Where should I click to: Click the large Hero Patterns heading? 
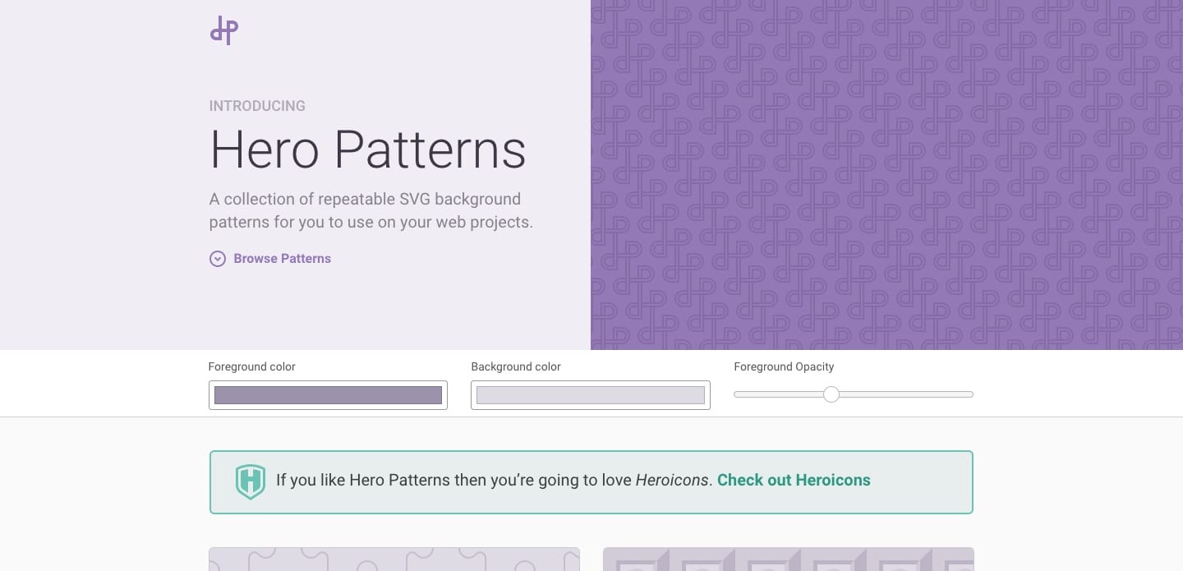click(367, 150)
